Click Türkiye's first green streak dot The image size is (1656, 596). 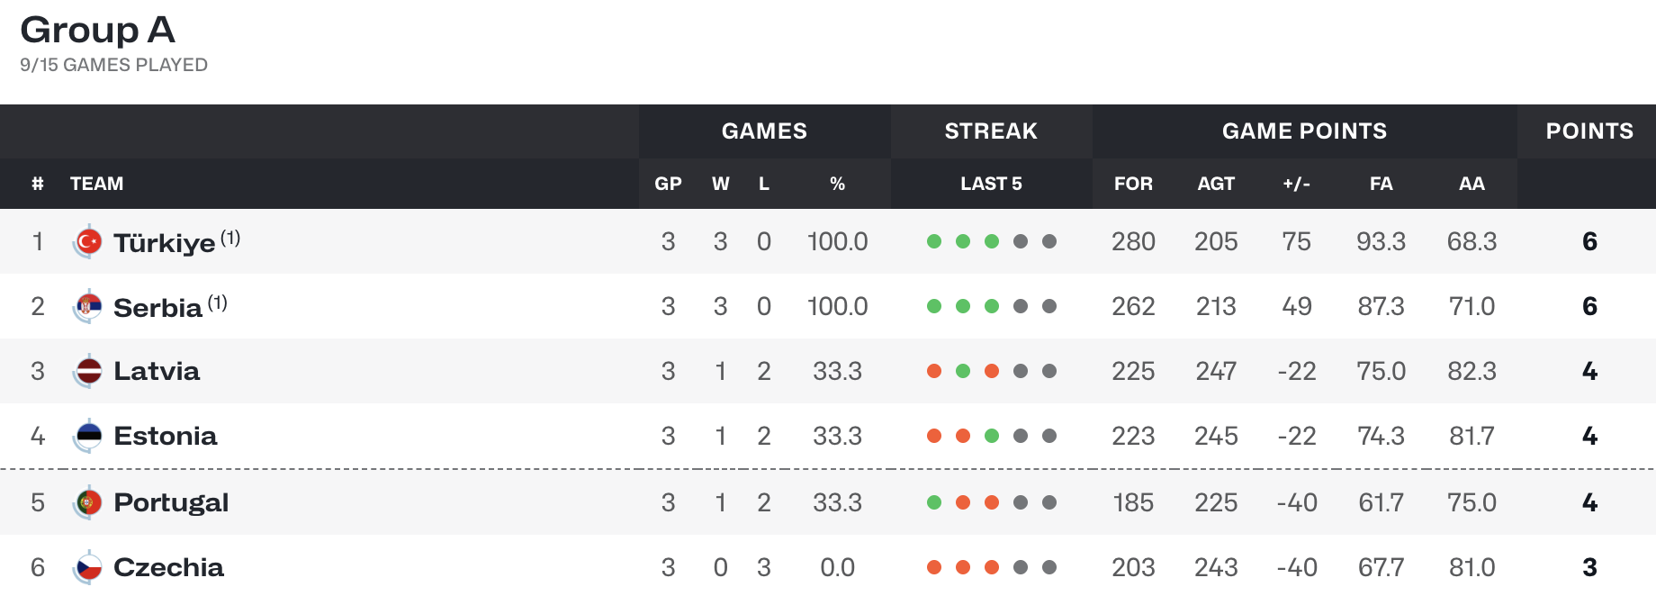(x=934, y=241)
